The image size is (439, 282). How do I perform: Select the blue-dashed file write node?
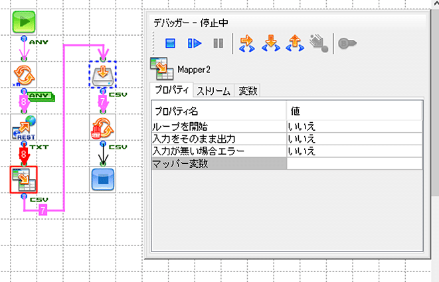click(103, 74)
